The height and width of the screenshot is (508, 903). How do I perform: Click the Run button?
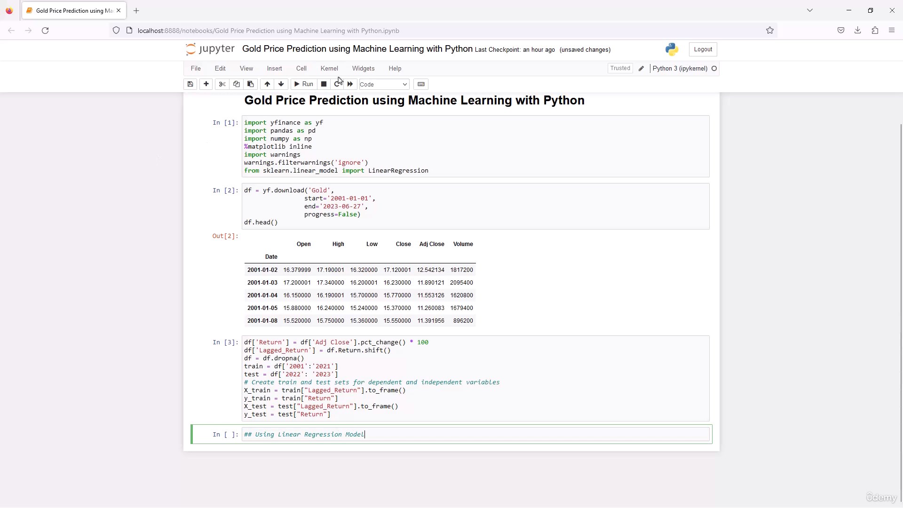tap(303, 84)
